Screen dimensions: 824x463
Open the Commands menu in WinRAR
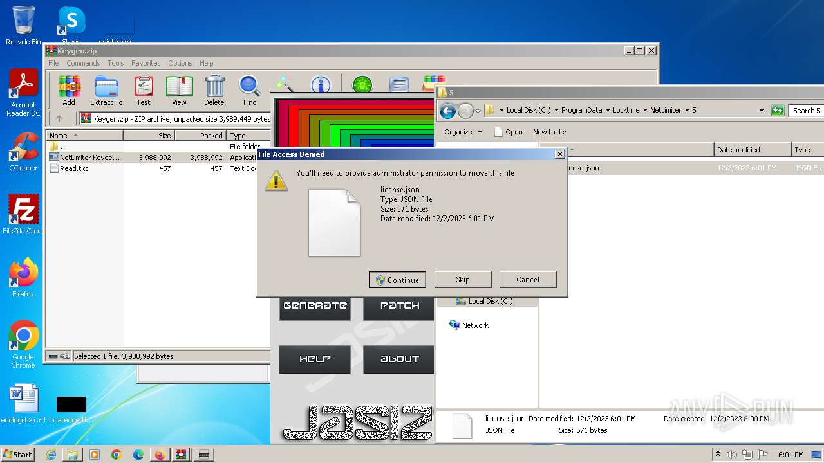[x=83, y=63]
